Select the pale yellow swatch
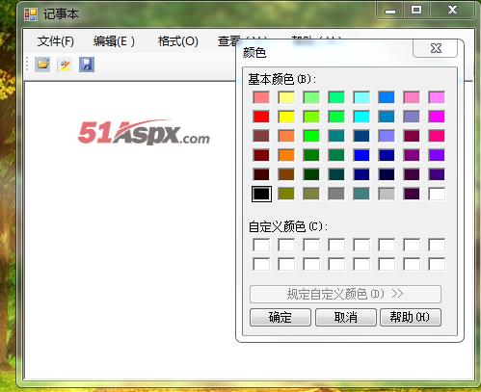Image resolution: width=481 pixels, height=392 pixels. coord(286,97)
